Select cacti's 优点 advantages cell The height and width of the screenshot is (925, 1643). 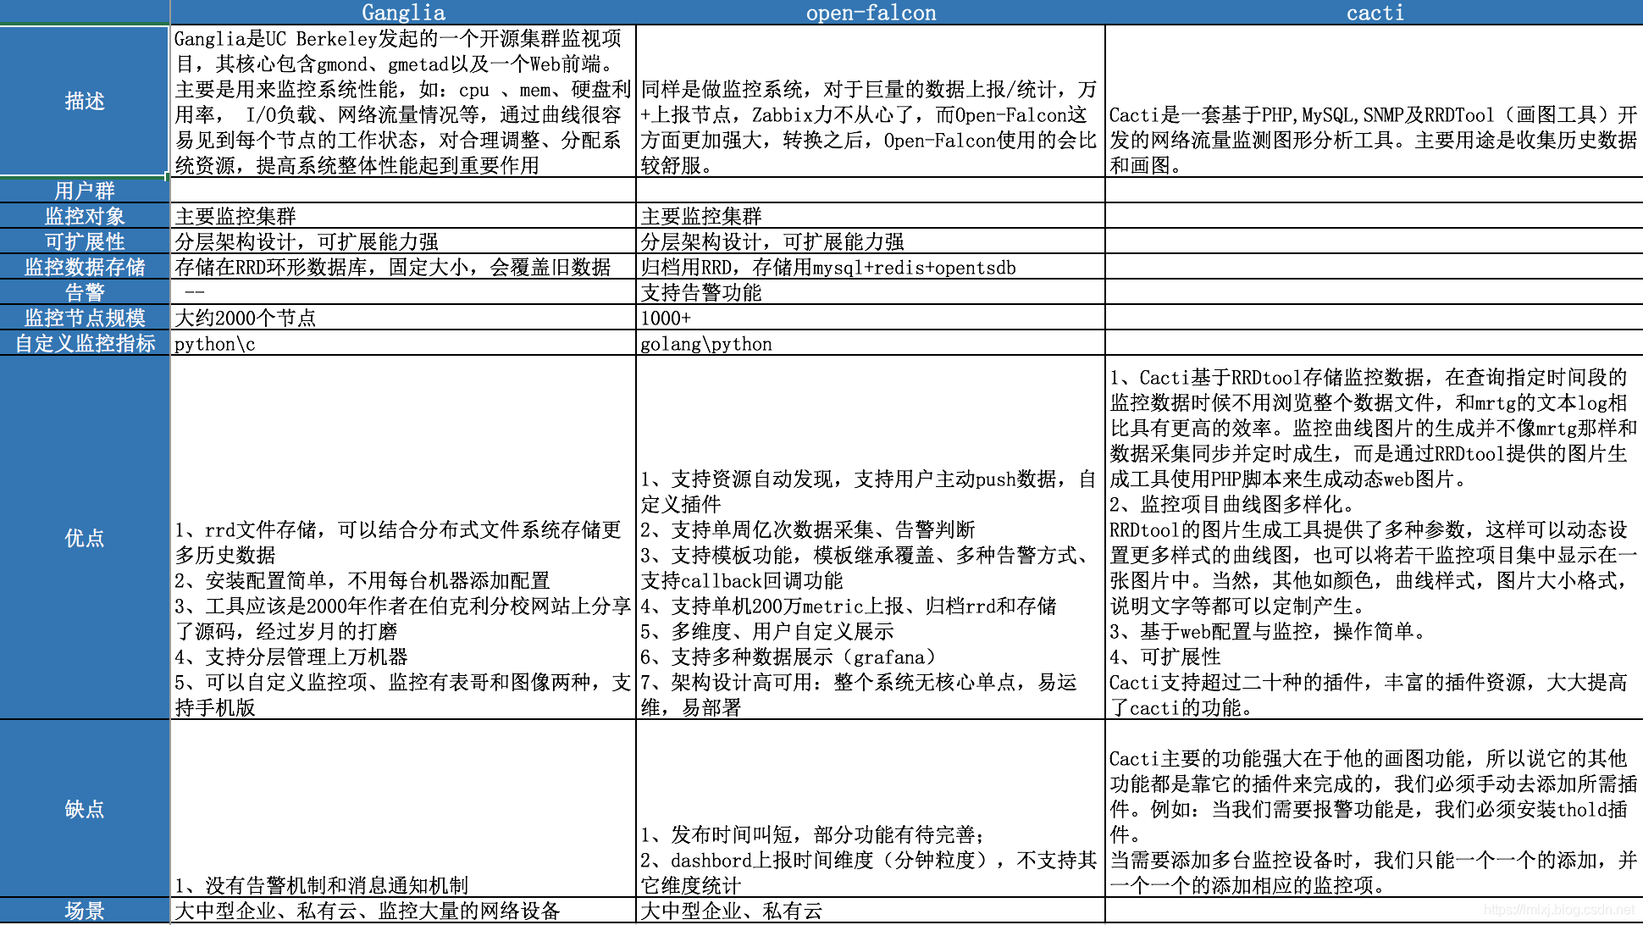pyautogui.click(x=1374, y=538)
